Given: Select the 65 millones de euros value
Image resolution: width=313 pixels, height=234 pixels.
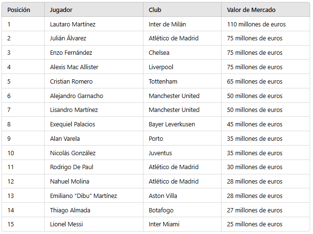Looking at the screenshot, I should (255, 82).
